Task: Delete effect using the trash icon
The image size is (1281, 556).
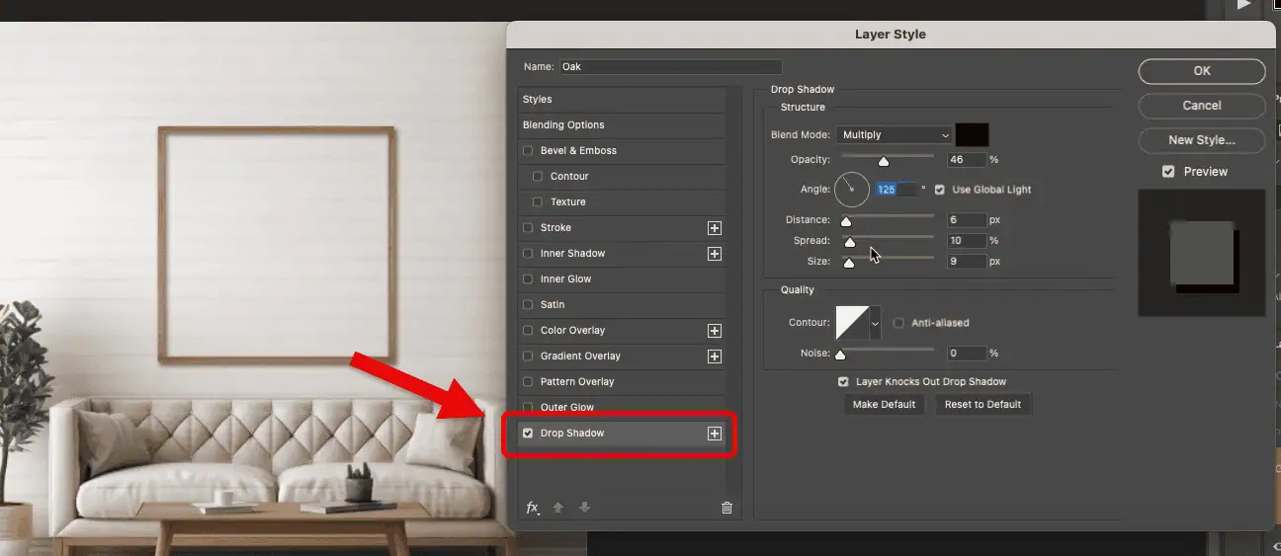Action: [x=727, y=508]
